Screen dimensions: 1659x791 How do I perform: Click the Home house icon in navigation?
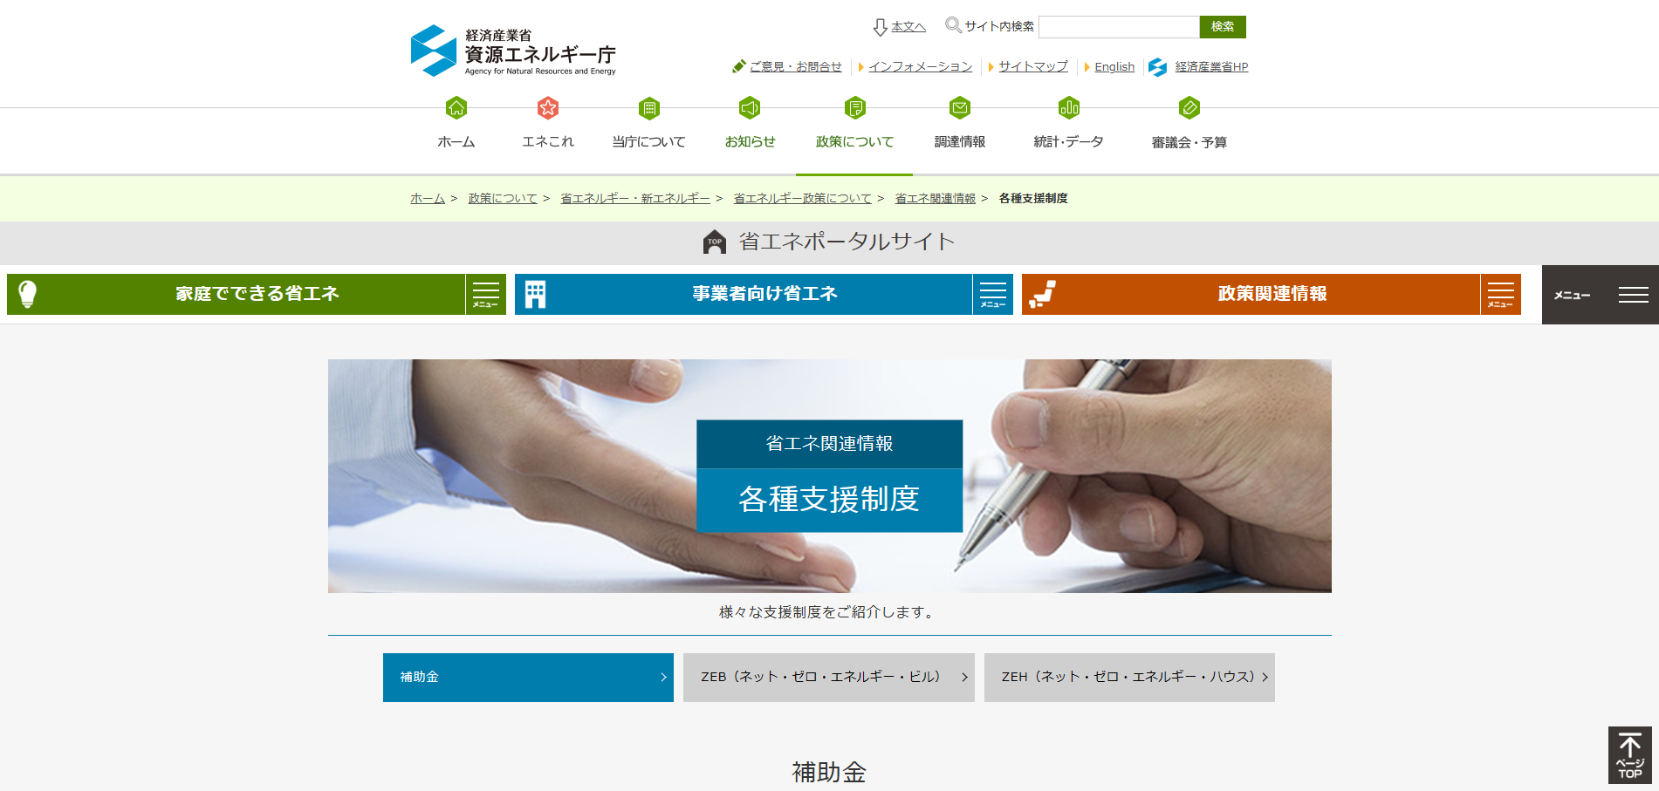456,108
